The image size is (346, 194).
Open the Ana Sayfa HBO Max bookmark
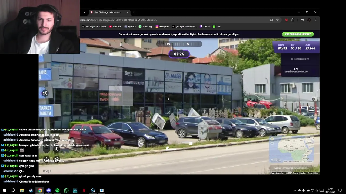point(94,27)
